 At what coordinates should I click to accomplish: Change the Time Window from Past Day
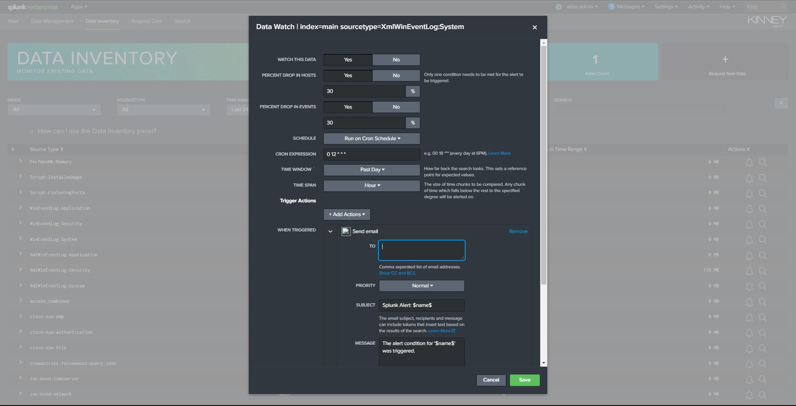tap(371, 170)
